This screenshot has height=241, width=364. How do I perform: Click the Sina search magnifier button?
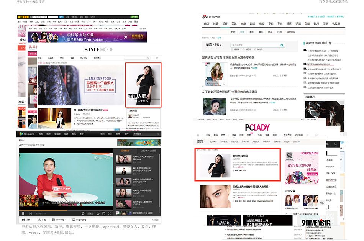pyautogui.click(x=282, y=45)
